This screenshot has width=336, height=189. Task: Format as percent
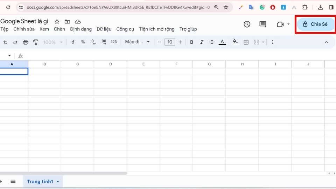pos(83,42)
